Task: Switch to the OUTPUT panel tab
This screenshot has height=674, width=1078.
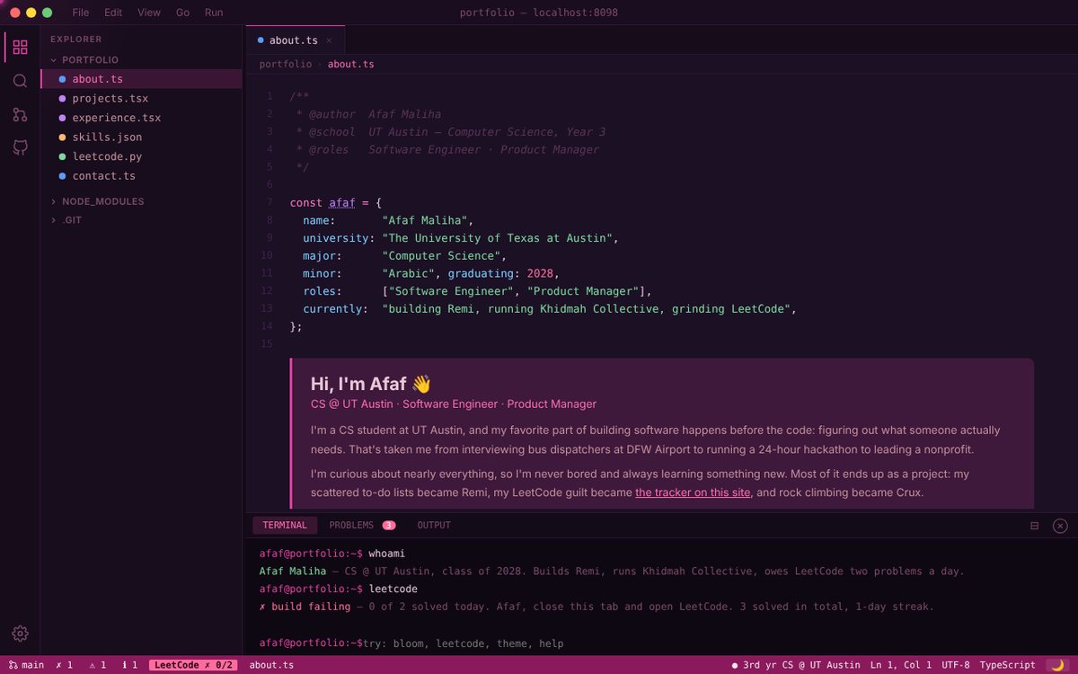Action: click(x=434, y=526)
